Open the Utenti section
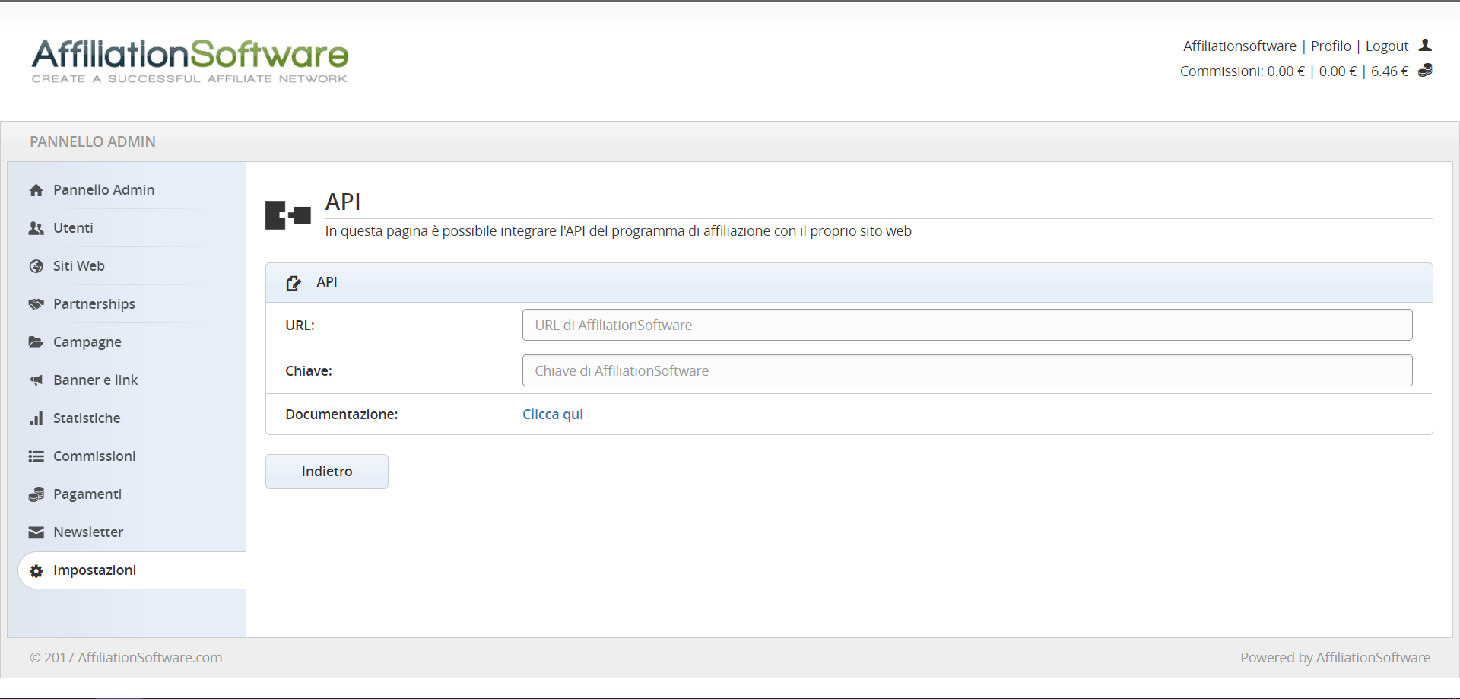This screenshot has height=699, width=1460. 73,228
